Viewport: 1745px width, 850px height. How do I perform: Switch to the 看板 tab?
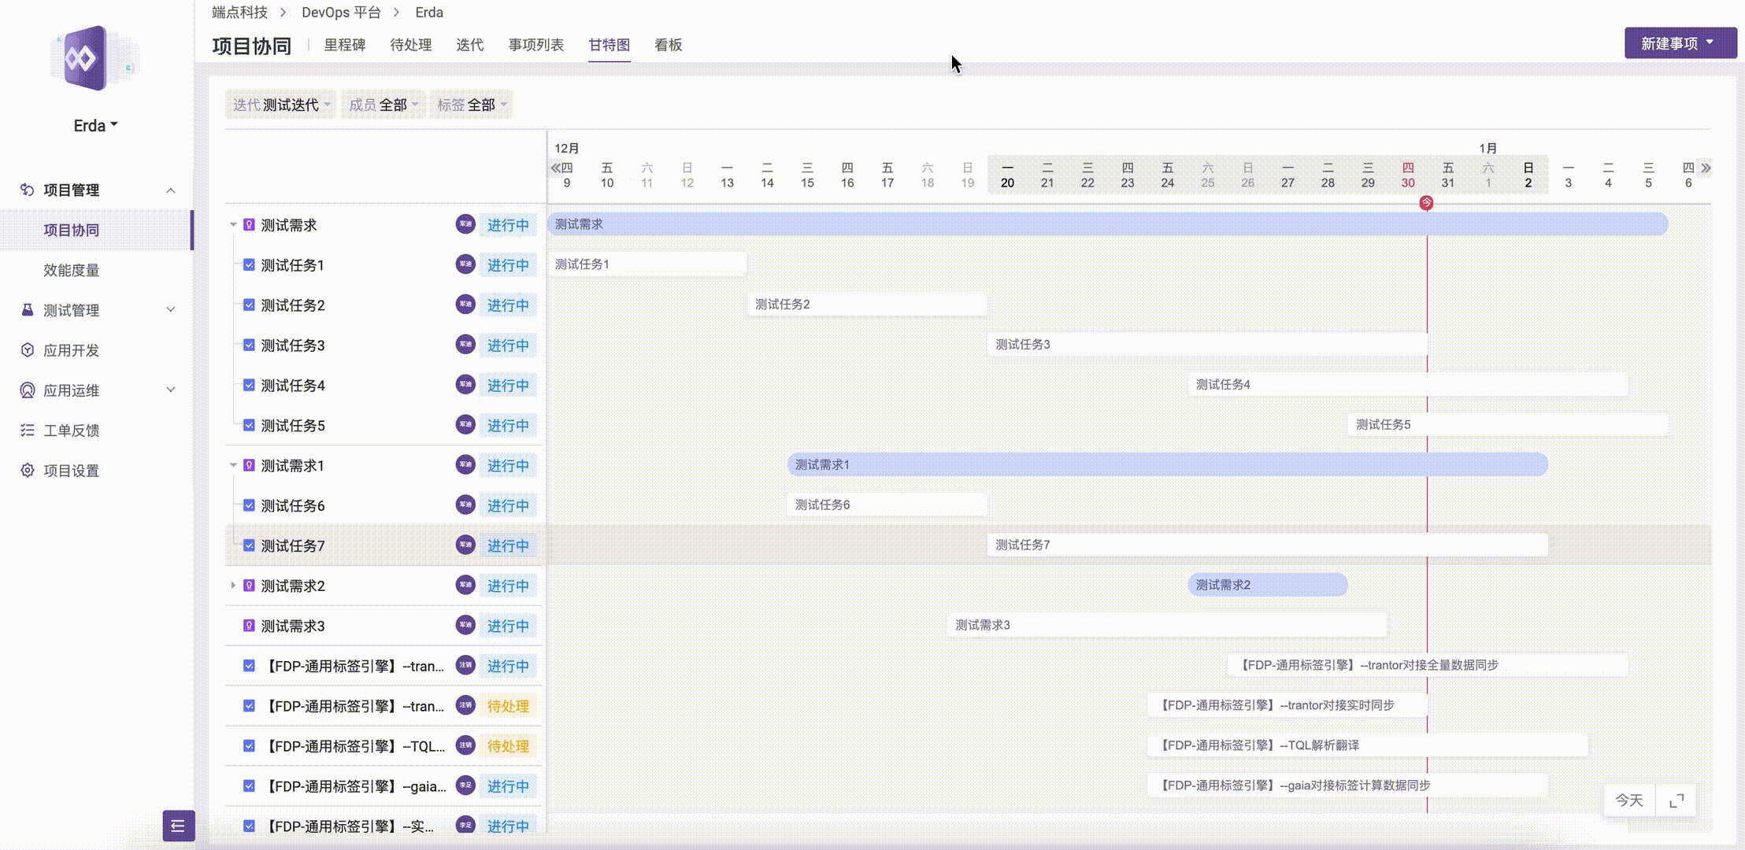coord(666,45)
